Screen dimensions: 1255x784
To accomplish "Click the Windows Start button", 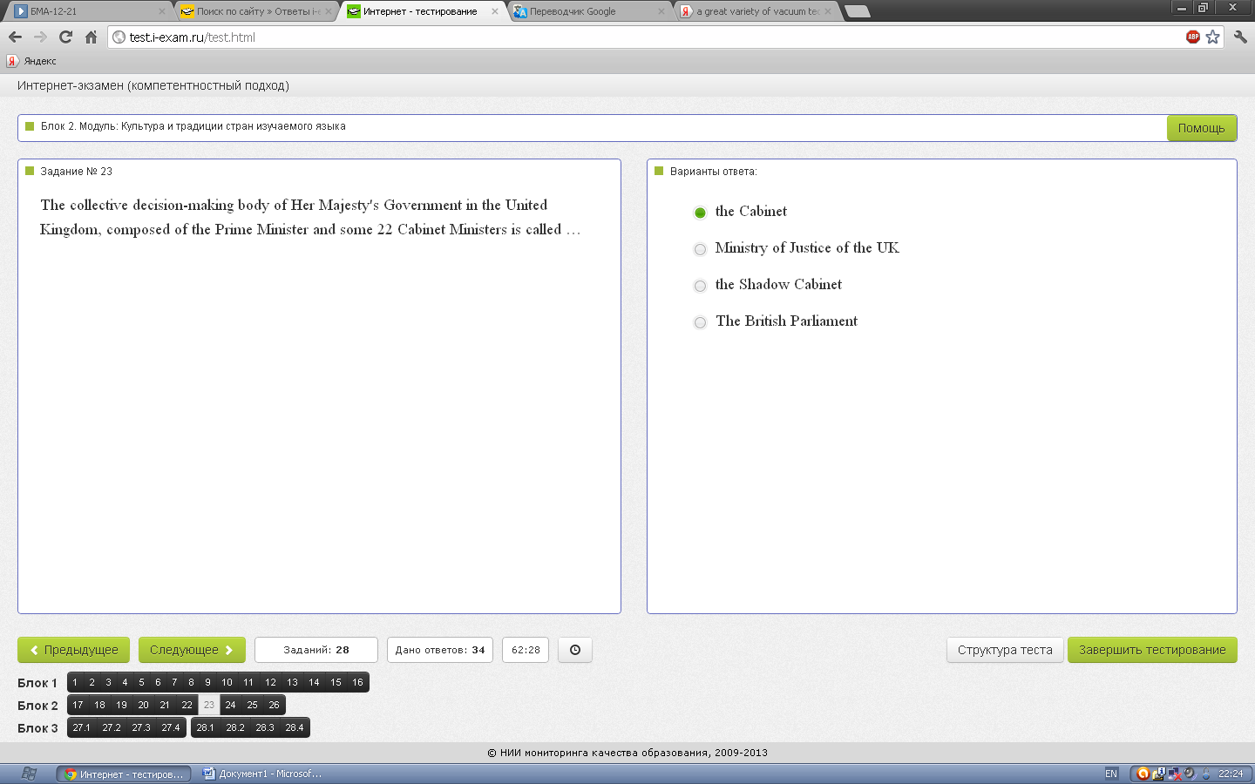I will (x=28, y=774).
